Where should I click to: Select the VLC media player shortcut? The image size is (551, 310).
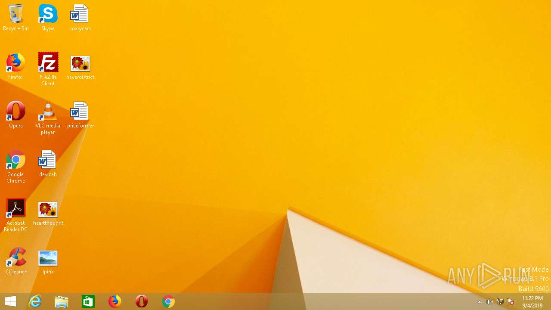[48, 118]
